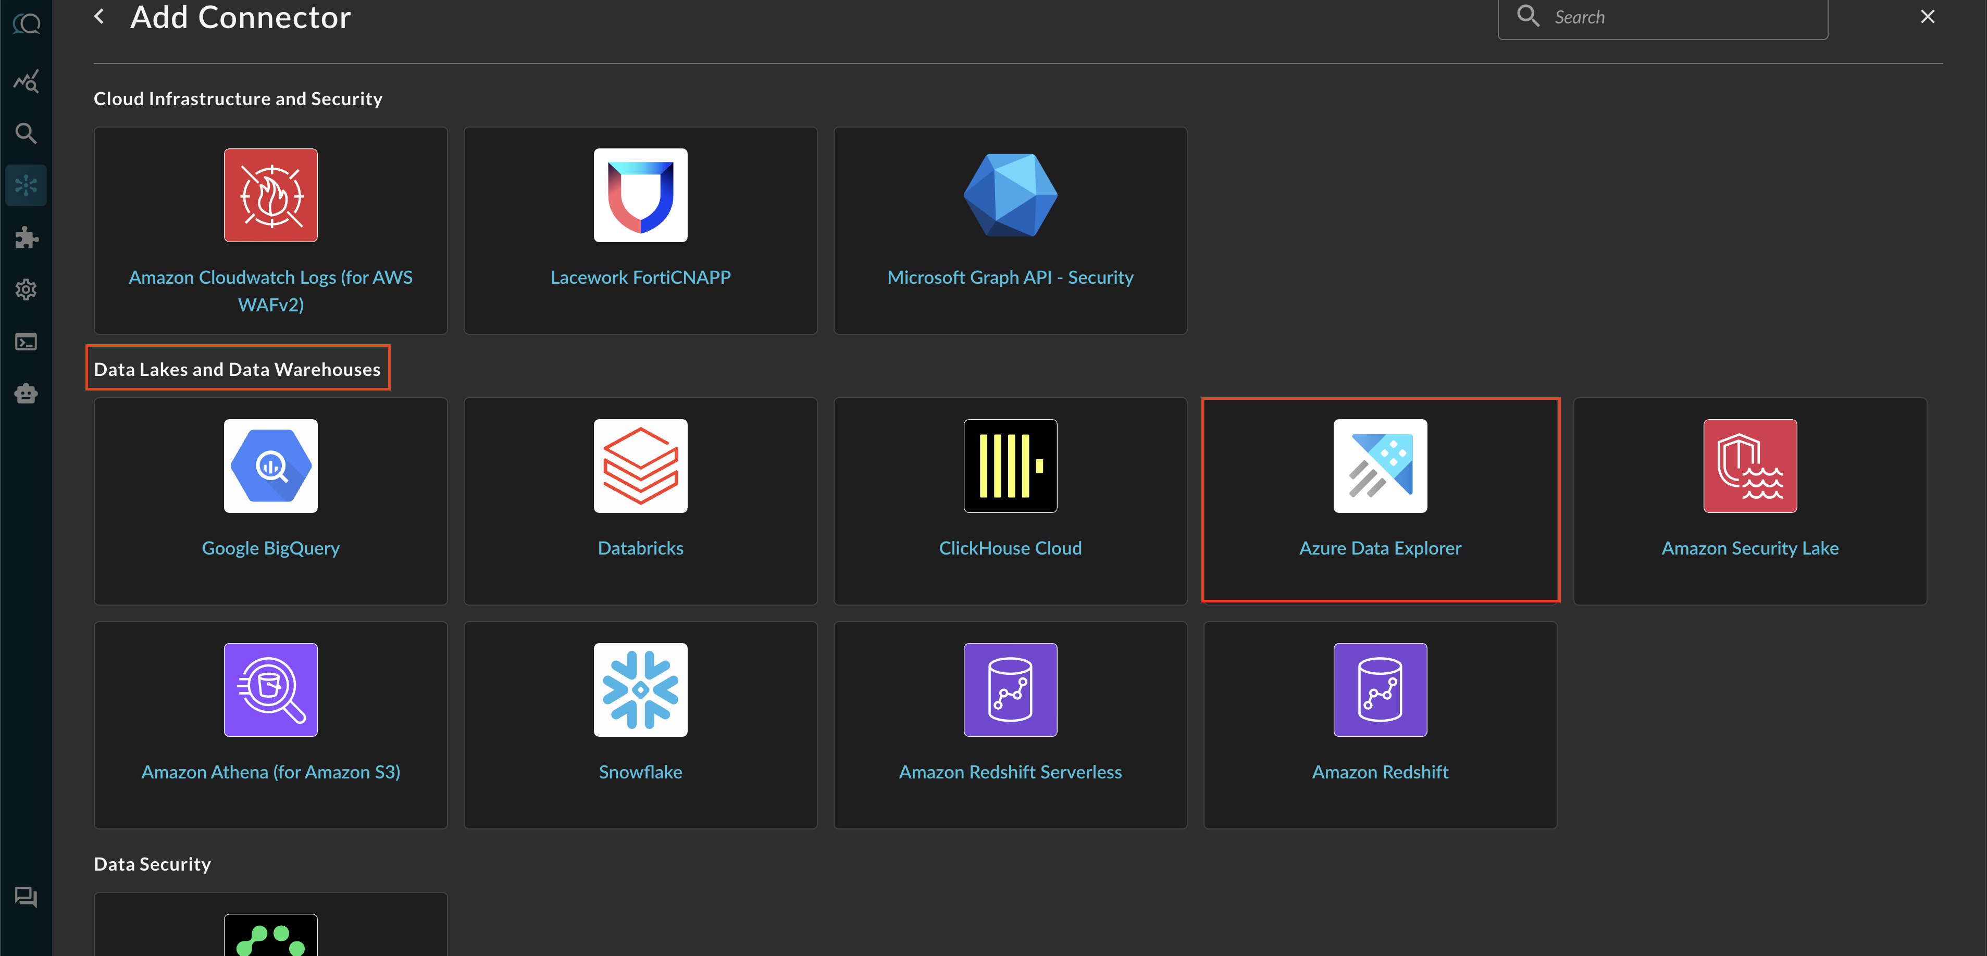Click the Search input field
The width and height of the screenshot is (1987, 956).
pos(1662,17)
